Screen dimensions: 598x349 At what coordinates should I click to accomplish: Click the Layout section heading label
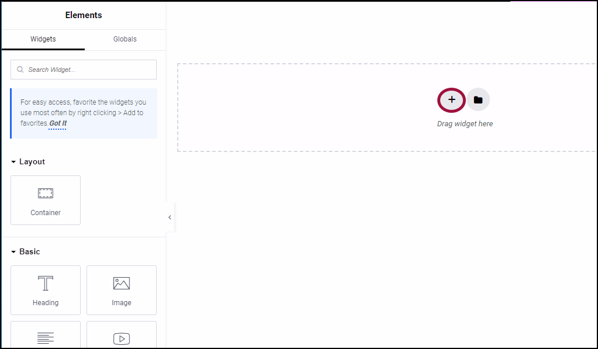click(32, 162)
